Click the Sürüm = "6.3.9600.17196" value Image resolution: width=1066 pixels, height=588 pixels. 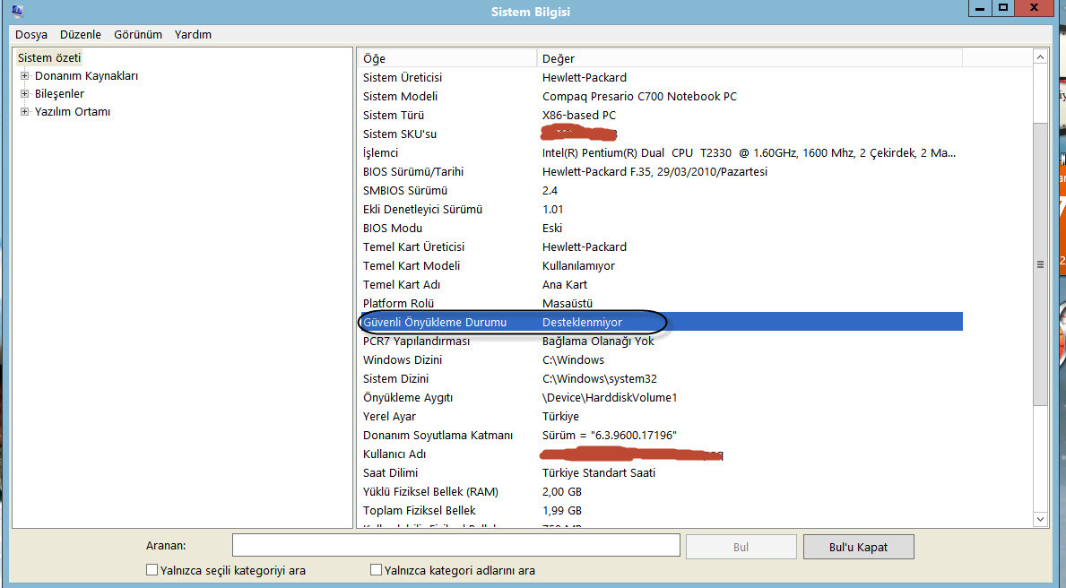coord(610,435)
